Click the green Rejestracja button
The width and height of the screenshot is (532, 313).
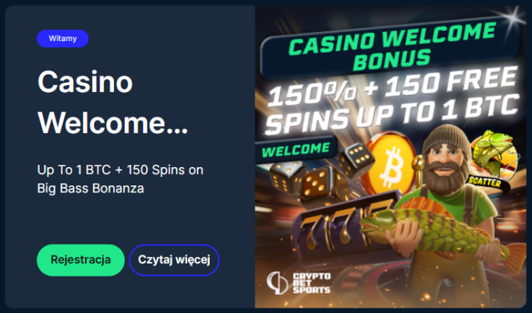(x=81, y=260)
